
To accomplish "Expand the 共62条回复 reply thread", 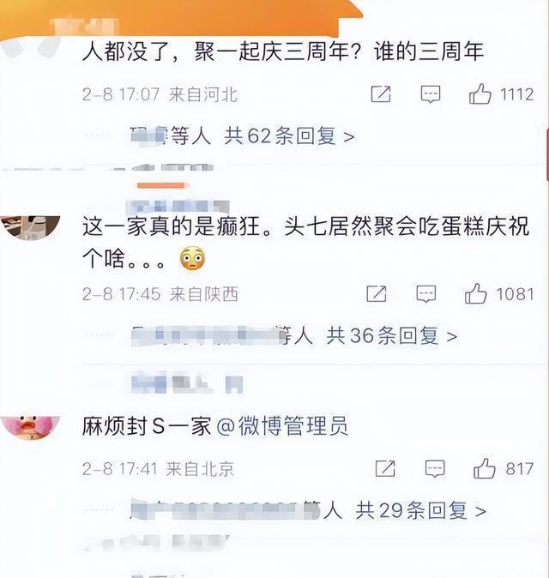I will (x=289, y=136).
